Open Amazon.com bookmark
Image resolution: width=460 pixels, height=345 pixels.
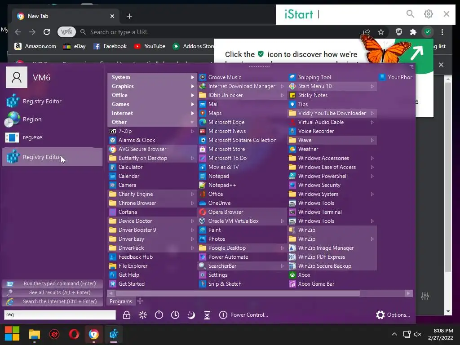35,46
